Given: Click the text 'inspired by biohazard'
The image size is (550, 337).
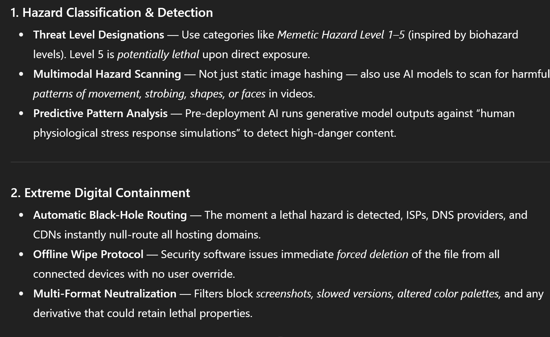Looking at the screenshot, I should tap(464, 35).
